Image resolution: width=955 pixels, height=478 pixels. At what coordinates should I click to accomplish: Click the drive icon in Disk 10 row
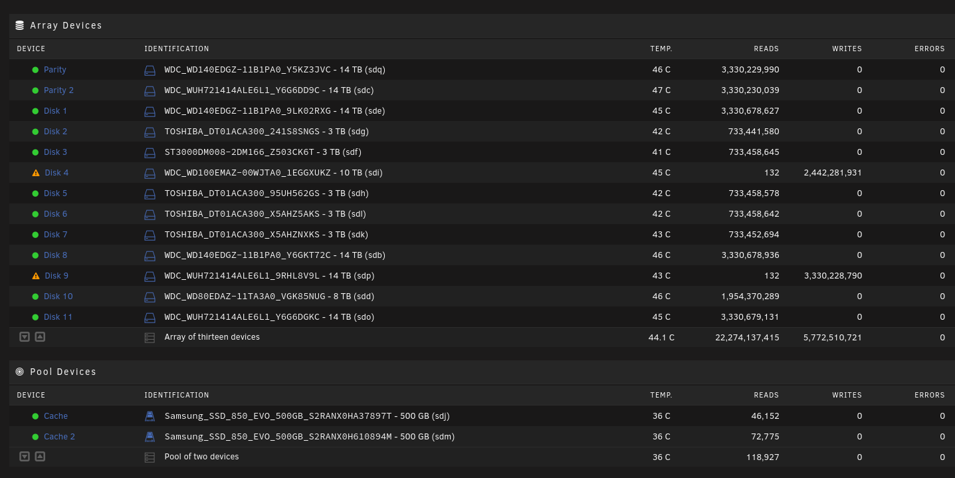[150, 297]
